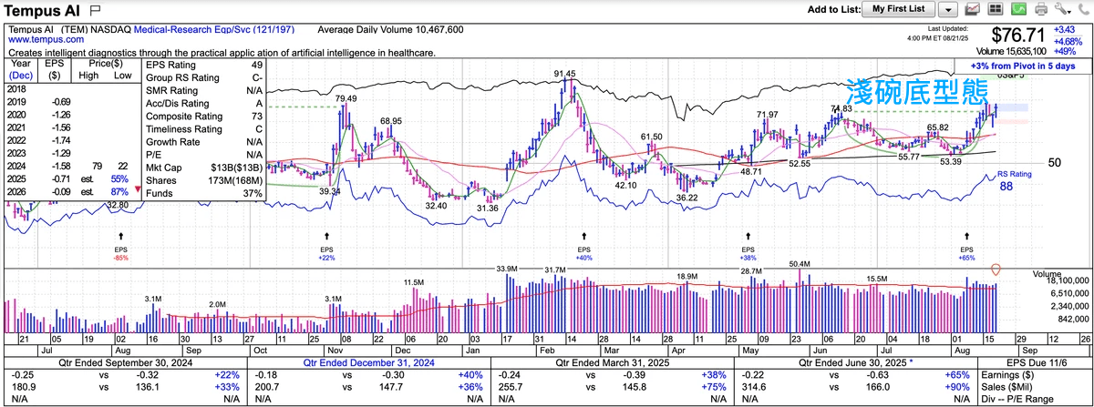Image resolution: width=1094 pixels, height=407 pixels.
Task: Click the red triangle beside 2026 estimate
Action: click(x=138, y=190)
